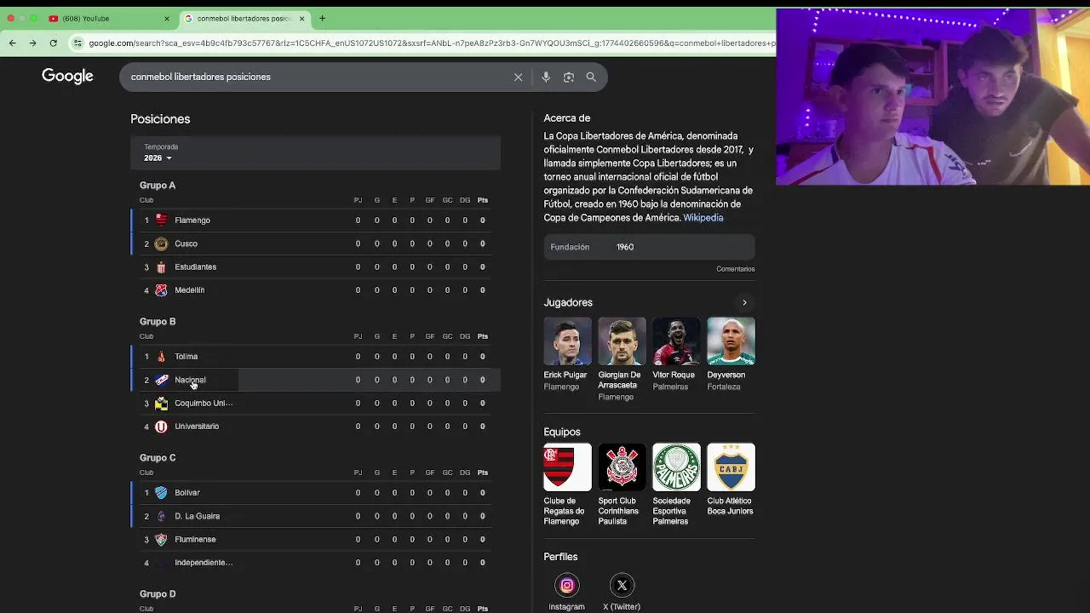Open the X (Twitter) profile icon
Screen dimensions: 1090x613
[x=622, y=585]
